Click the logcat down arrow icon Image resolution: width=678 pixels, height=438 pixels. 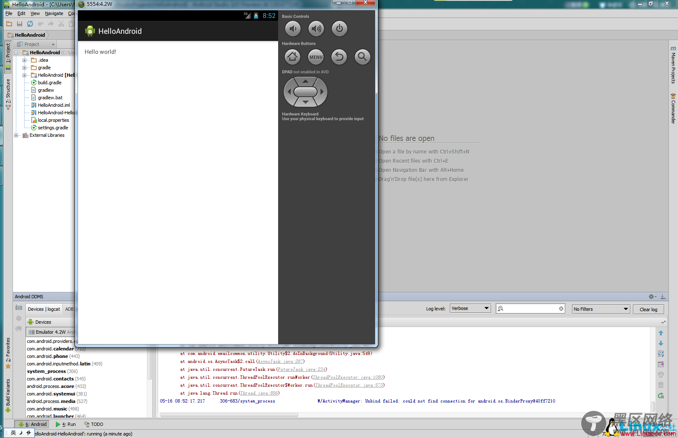click(661, 343)
